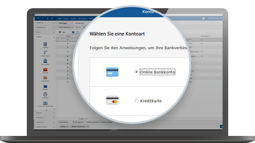Click the Details F2 button
The width and height of the screenshot is (255, 143).
coord(64,127)
